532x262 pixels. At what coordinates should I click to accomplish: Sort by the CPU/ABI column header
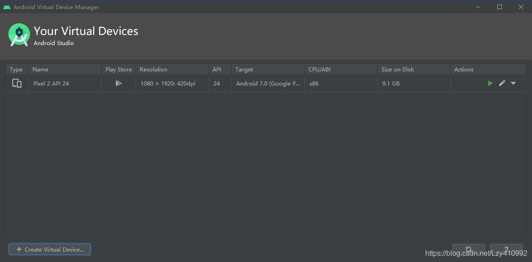point(341,69)
